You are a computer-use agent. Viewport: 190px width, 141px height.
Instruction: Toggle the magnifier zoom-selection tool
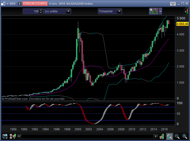click(169, 136)
